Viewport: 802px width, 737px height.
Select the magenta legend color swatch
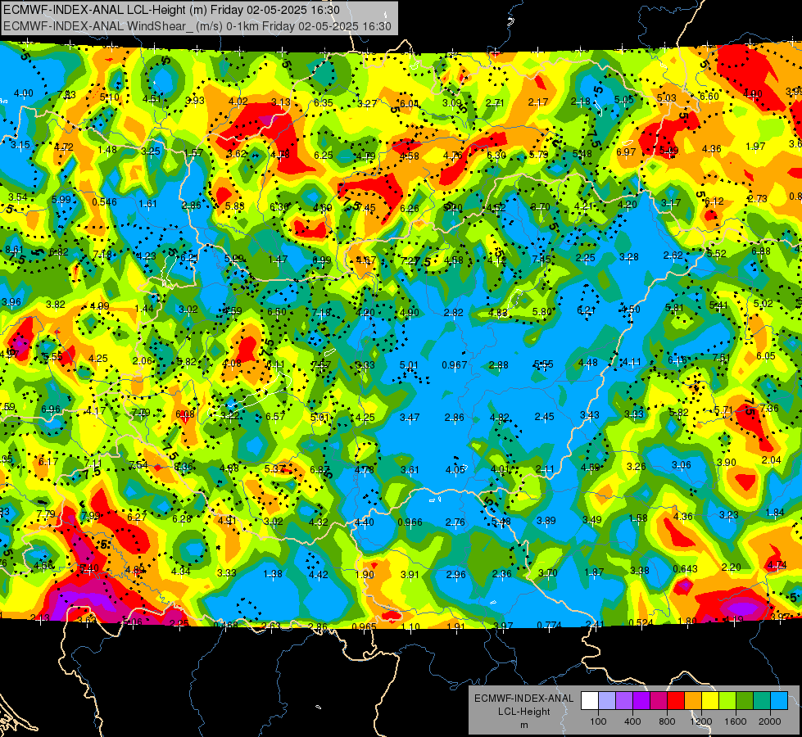tap(659, 701)
